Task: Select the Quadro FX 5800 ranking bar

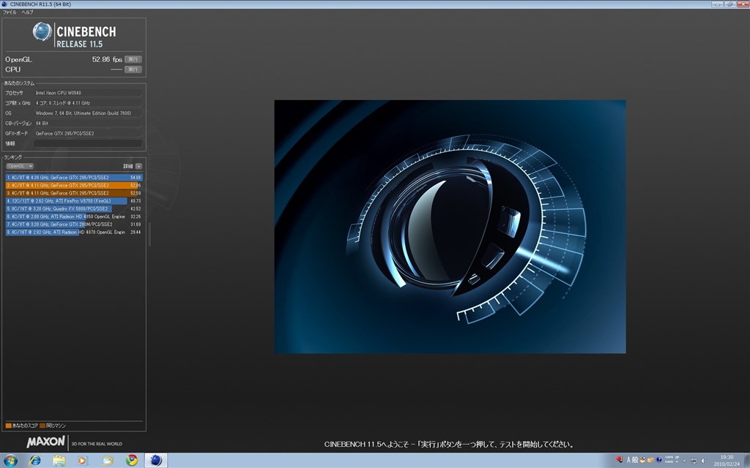Action: click(x=73, y=208)
